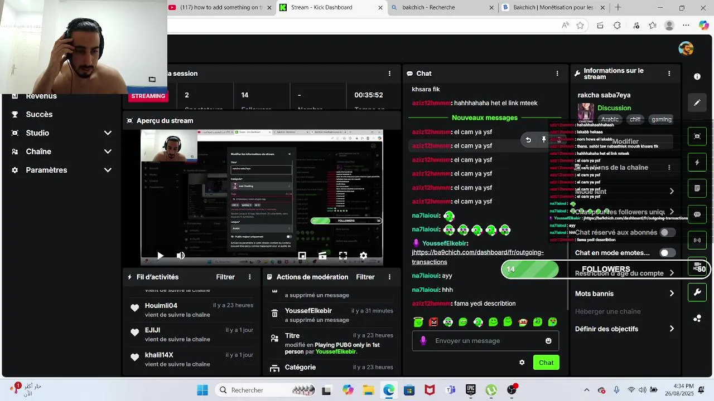Open the info icon in the right rail
The width and height of the screenshot is (714, 401).
(697, 76)
